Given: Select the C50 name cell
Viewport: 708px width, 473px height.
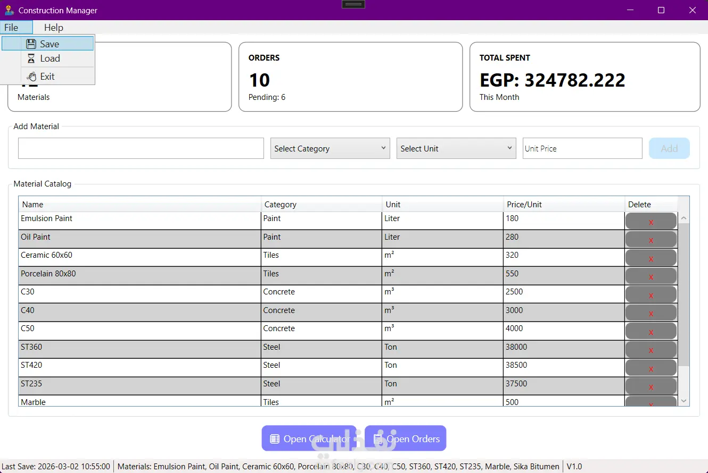Looking at the screenshot, I should pos(140,331).
